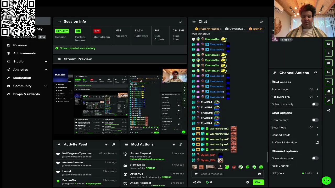The height and width of the screenshot is (188, 335).
Task: Open Slow mode options arrow
Action: (317, 127)
